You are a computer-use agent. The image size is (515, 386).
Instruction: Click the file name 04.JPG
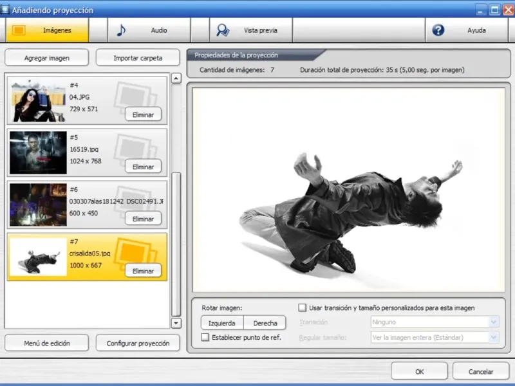[79, 97]
